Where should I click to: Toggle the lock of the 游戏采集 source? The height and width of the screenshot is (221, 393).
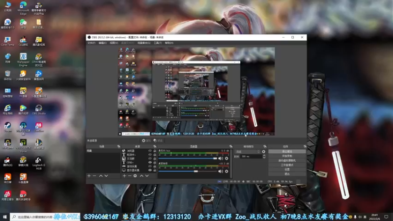pos(155,166)
